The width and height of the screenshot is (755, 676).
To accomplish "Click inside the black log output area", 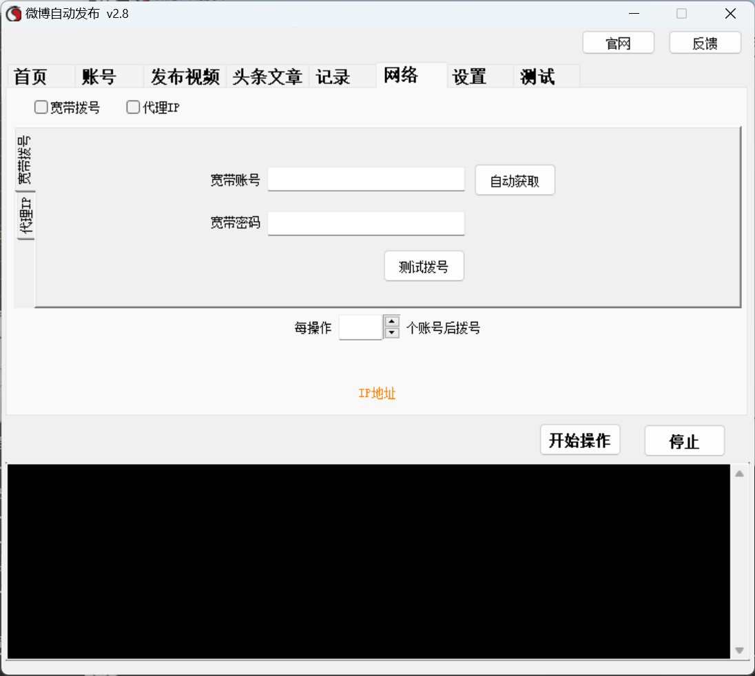I will pyautogui.click(x=369, y=562).
